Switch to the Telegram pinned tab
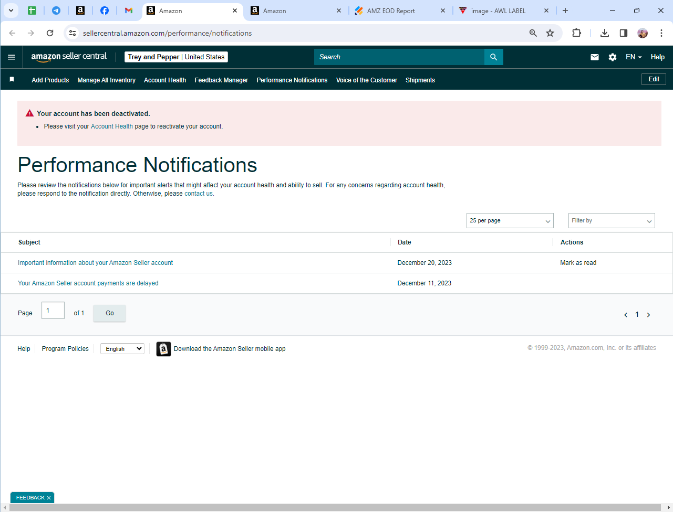Viewport: 673px width, 512px height. tap(56, 10)
